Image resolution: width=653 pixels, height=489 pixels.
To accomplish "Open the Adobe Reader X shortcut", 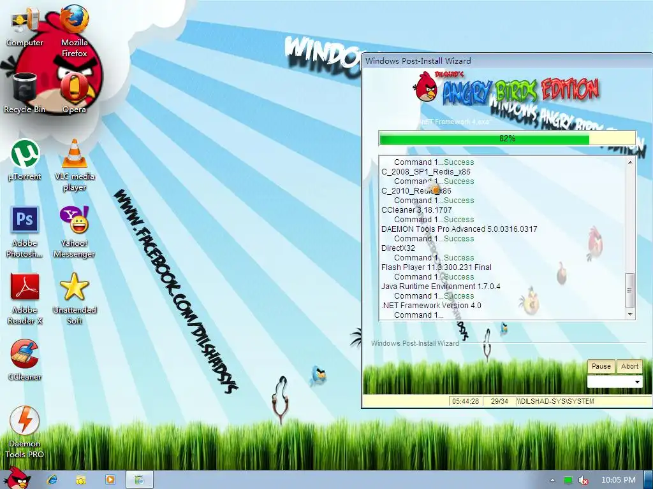I will [x=25, y=299].
